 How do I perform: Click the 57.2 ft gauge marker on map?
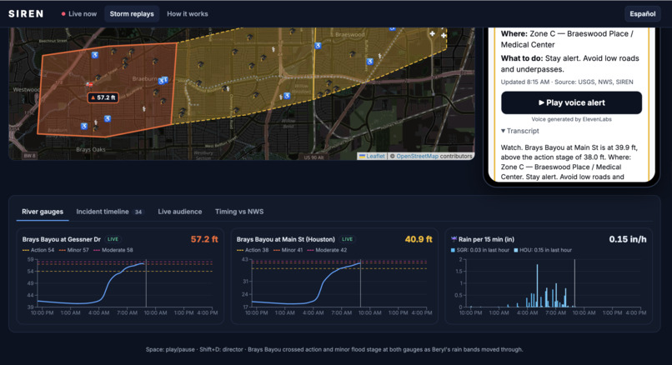103,97
